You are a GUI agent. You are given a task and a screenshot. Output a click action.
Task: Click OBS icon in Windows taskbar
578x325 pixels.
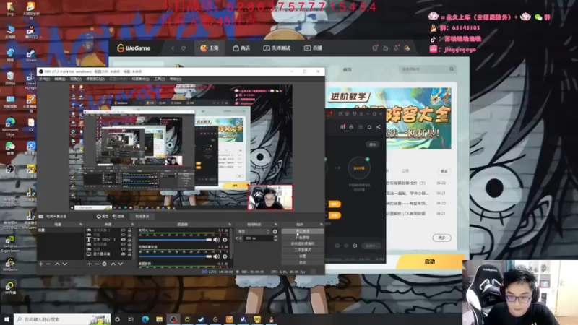(x=173, y=319)
